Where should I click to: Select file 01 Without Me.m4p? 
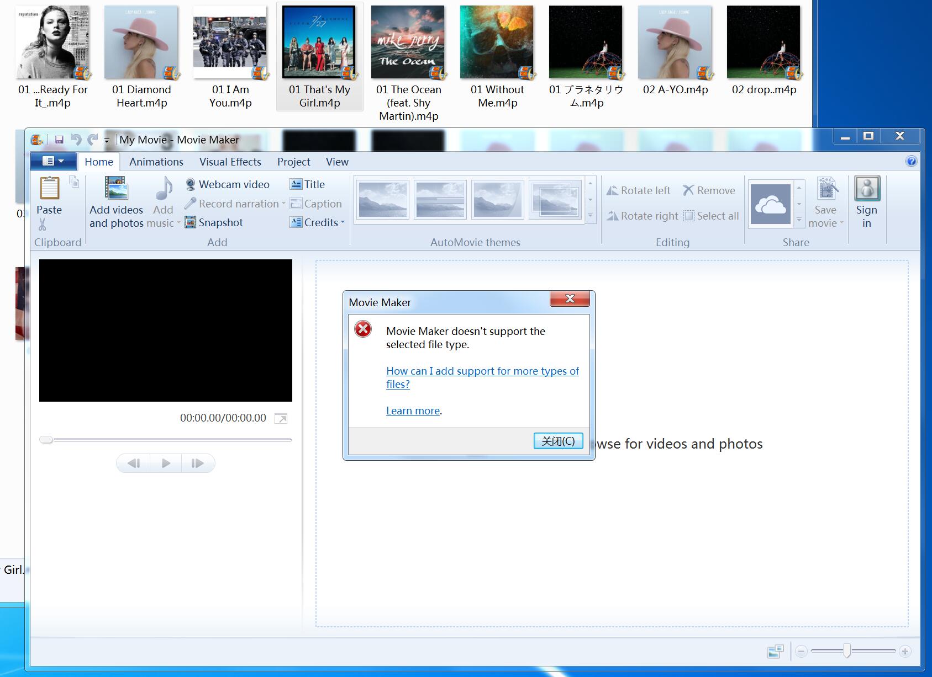coord(497,57)
